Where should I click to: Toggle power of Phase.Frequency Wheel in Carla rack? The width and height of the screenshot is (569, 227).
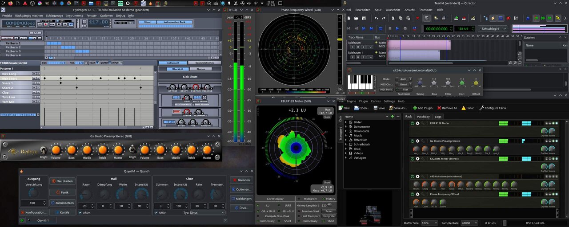[412, 194]
